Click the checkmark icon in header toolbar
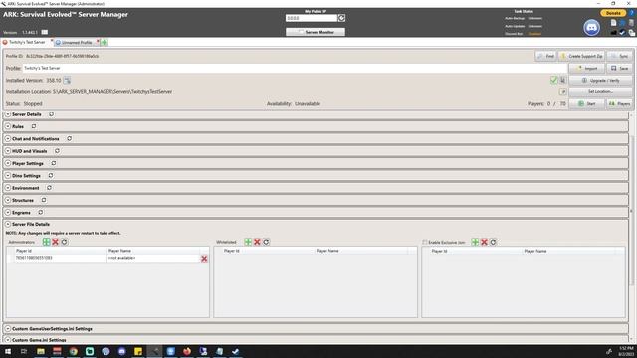This screenshot has height=358, width=637. tap(622, 33)
